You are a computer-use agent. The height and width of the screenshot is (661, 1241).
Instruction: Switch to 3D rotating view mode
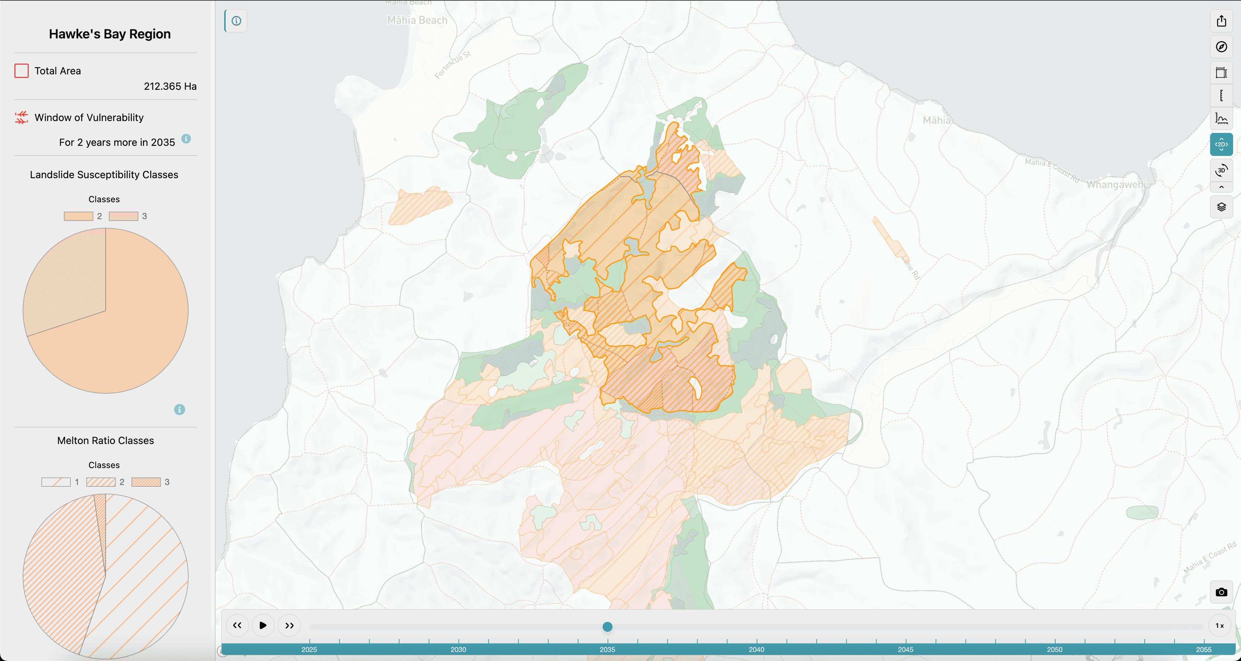tap(1221, 170)
